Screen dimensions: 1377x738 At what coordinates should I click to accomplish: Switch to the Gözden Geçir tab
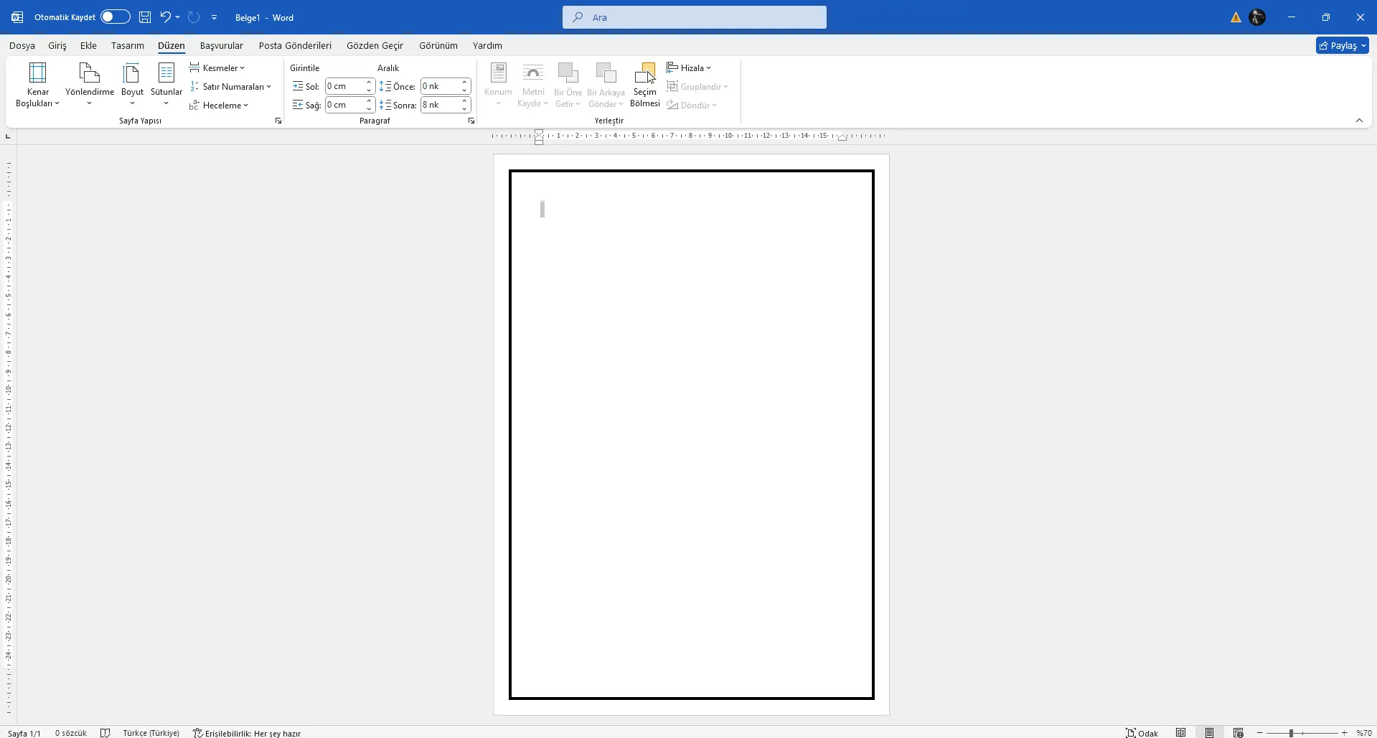click(x=375, y=45)
